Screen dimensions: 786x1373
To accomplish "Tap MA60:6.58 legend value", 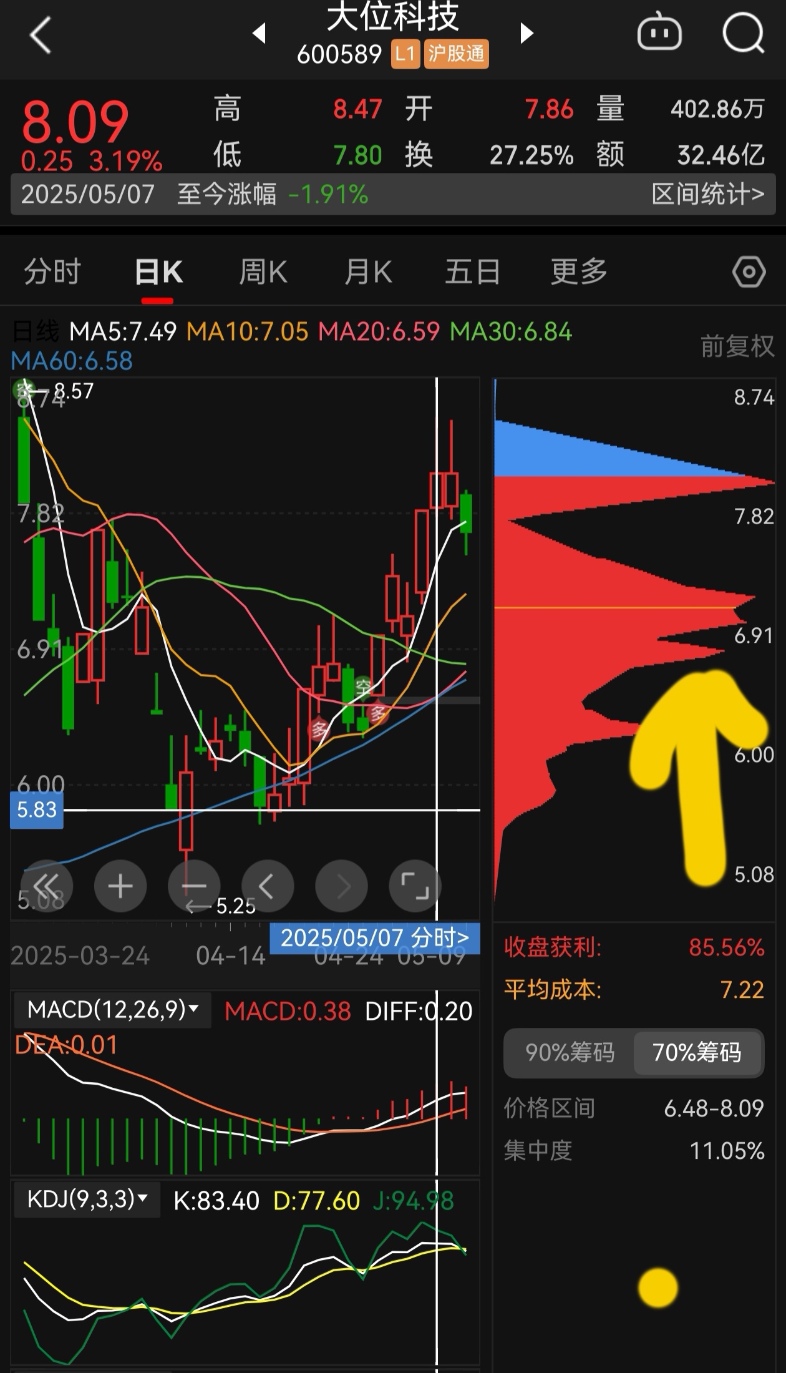I will point(72,361).
